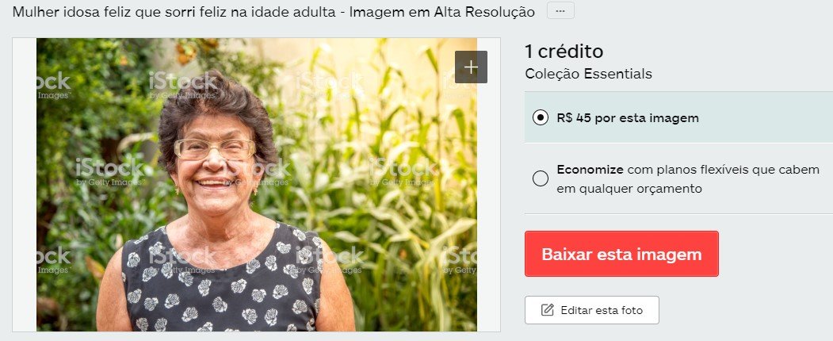Click the 1 crédito heading
The height and width of the screenshot is (341, 833).
tap(564, 52)
